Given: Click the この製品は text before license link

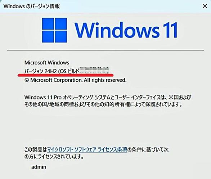Looking at the screenshot, I should pos(36,149).
